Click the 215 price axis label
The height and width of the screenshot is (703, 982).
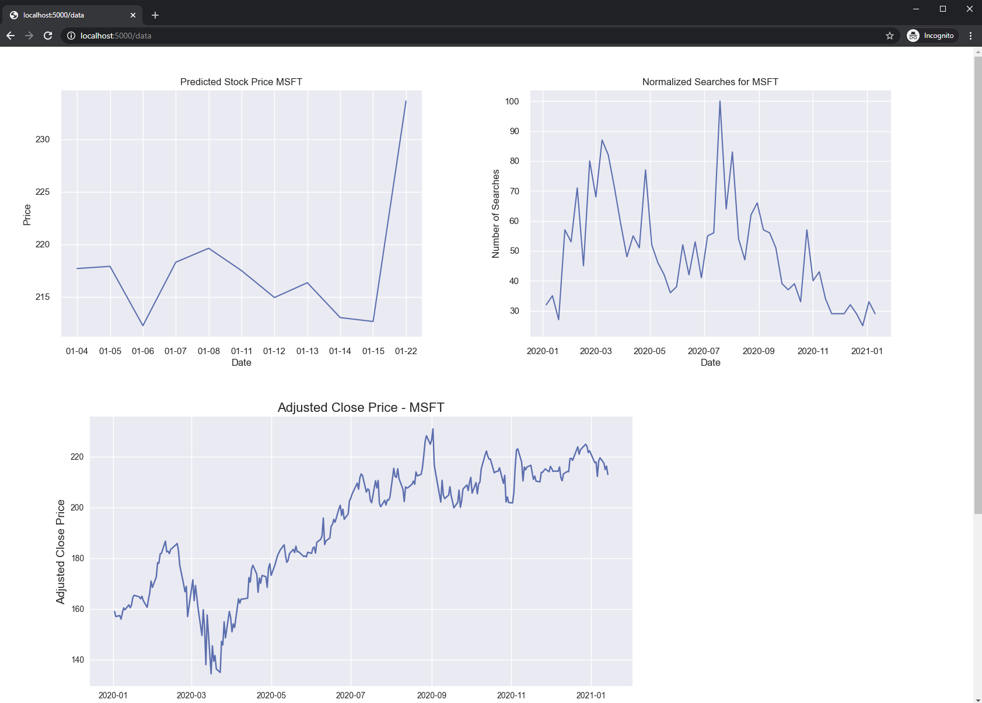[x=43, y=297]
